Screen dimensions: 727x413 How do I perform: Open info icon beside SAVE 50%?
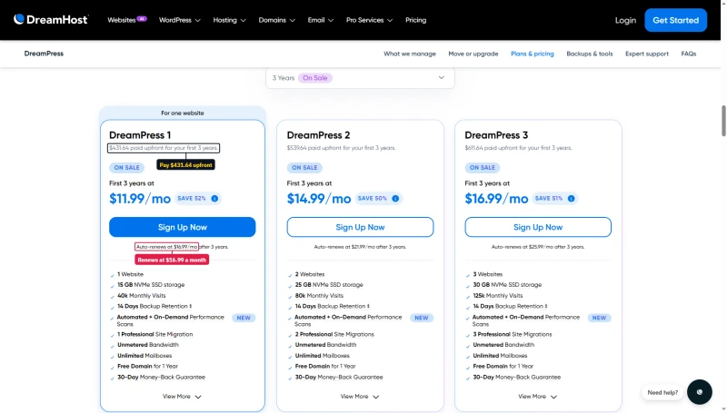pyautogui.click(x=395, y=199)
